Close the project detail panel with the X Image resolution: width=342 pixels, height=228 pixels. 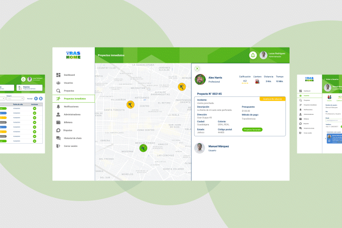click(197, 68)
